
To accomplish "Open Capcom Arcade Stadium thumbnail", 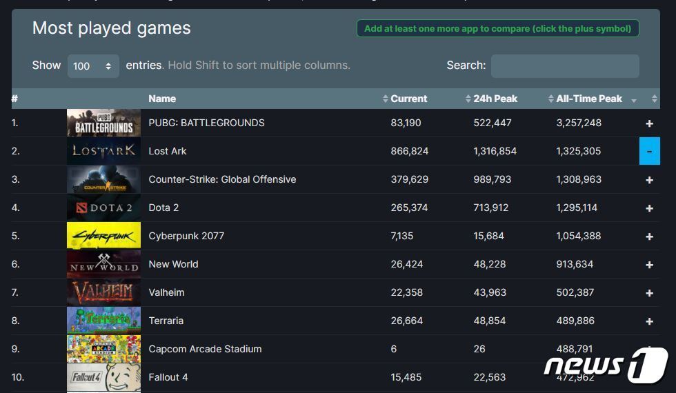I will click(x=103, y=349).
